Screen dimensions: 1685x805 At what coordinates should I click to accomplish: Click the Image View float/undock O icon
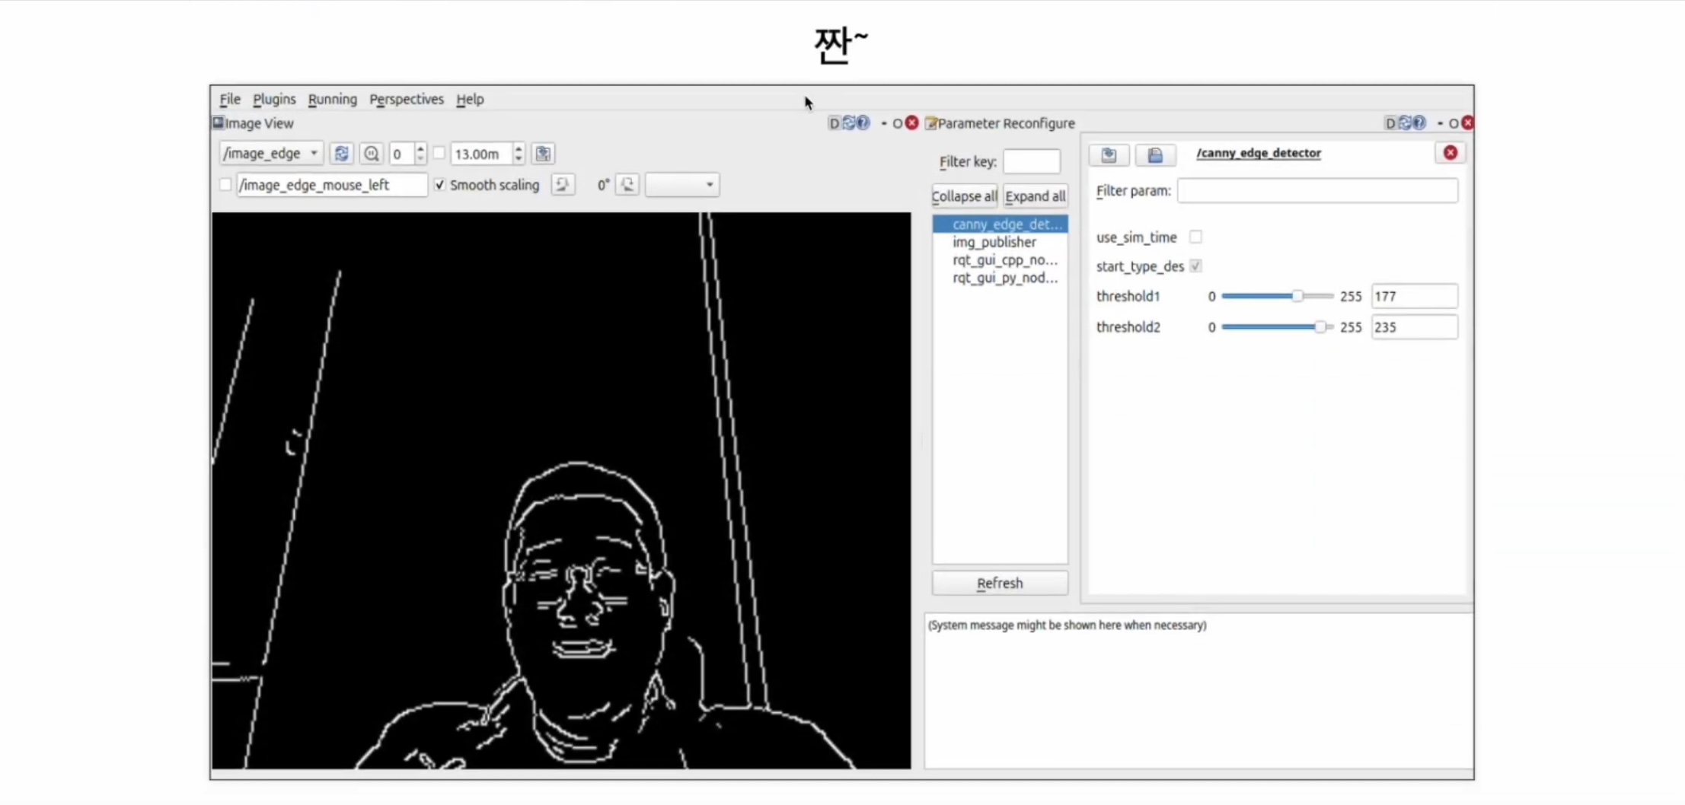tap(897, 123)
